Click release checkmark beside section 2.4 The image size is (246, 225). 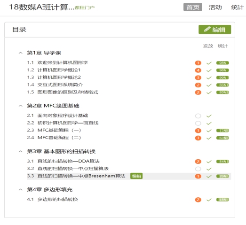coord(209,138)
